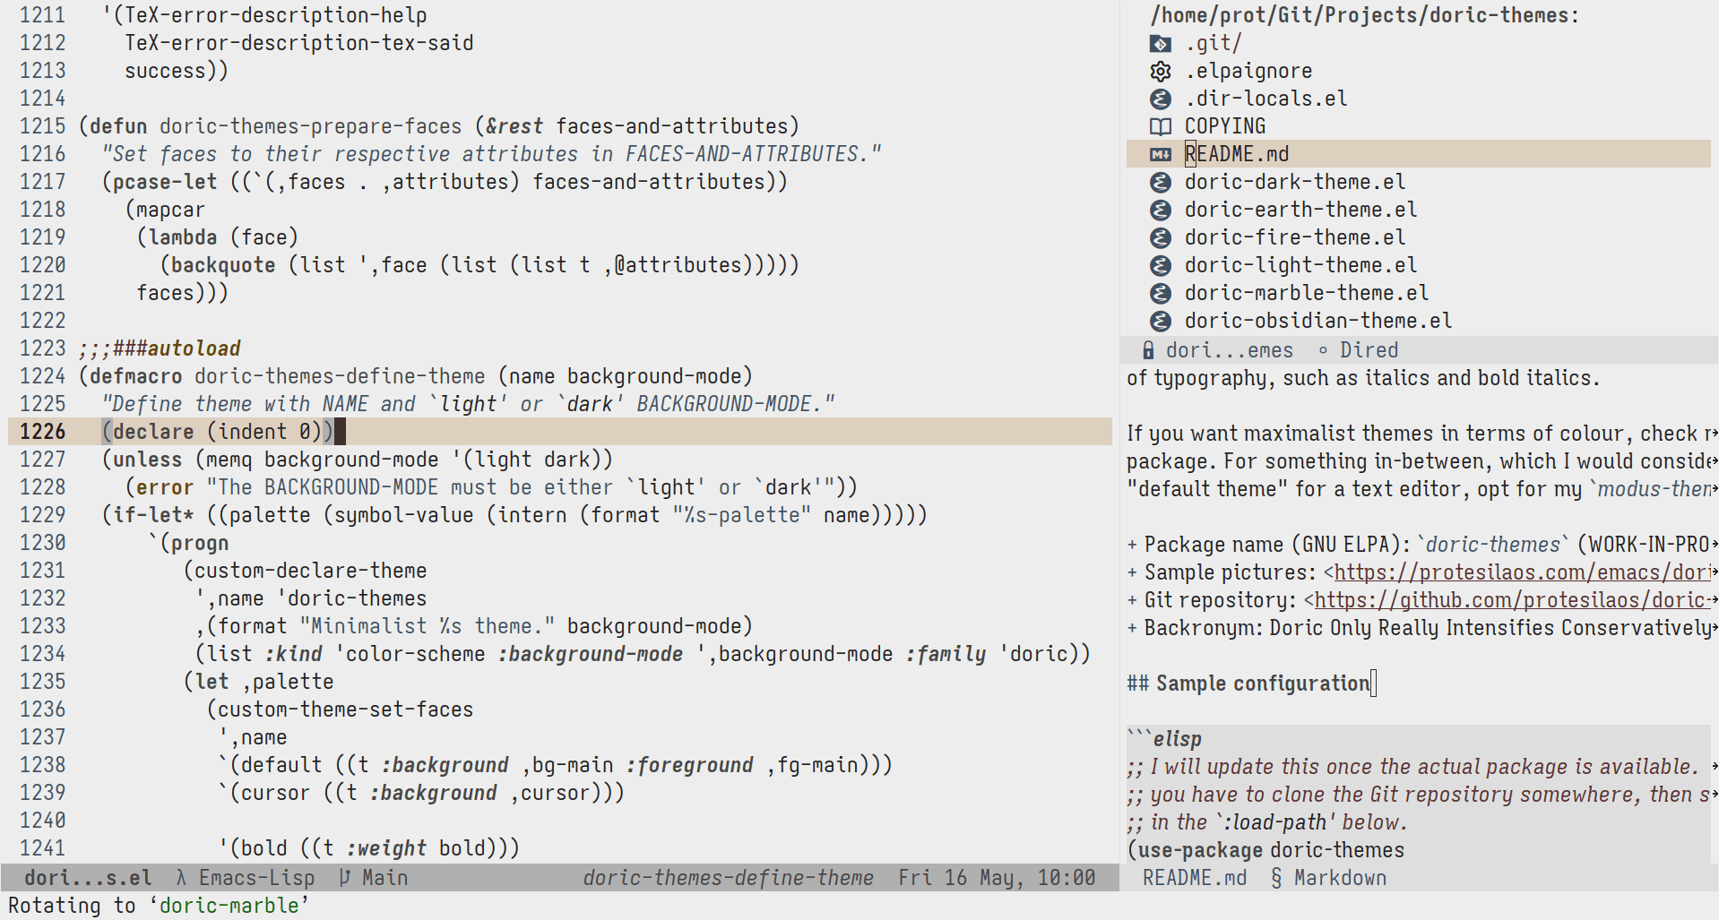Open the .elpaignore file entry
This screenshot has height=920, width=1719.
coord(1248,71)
